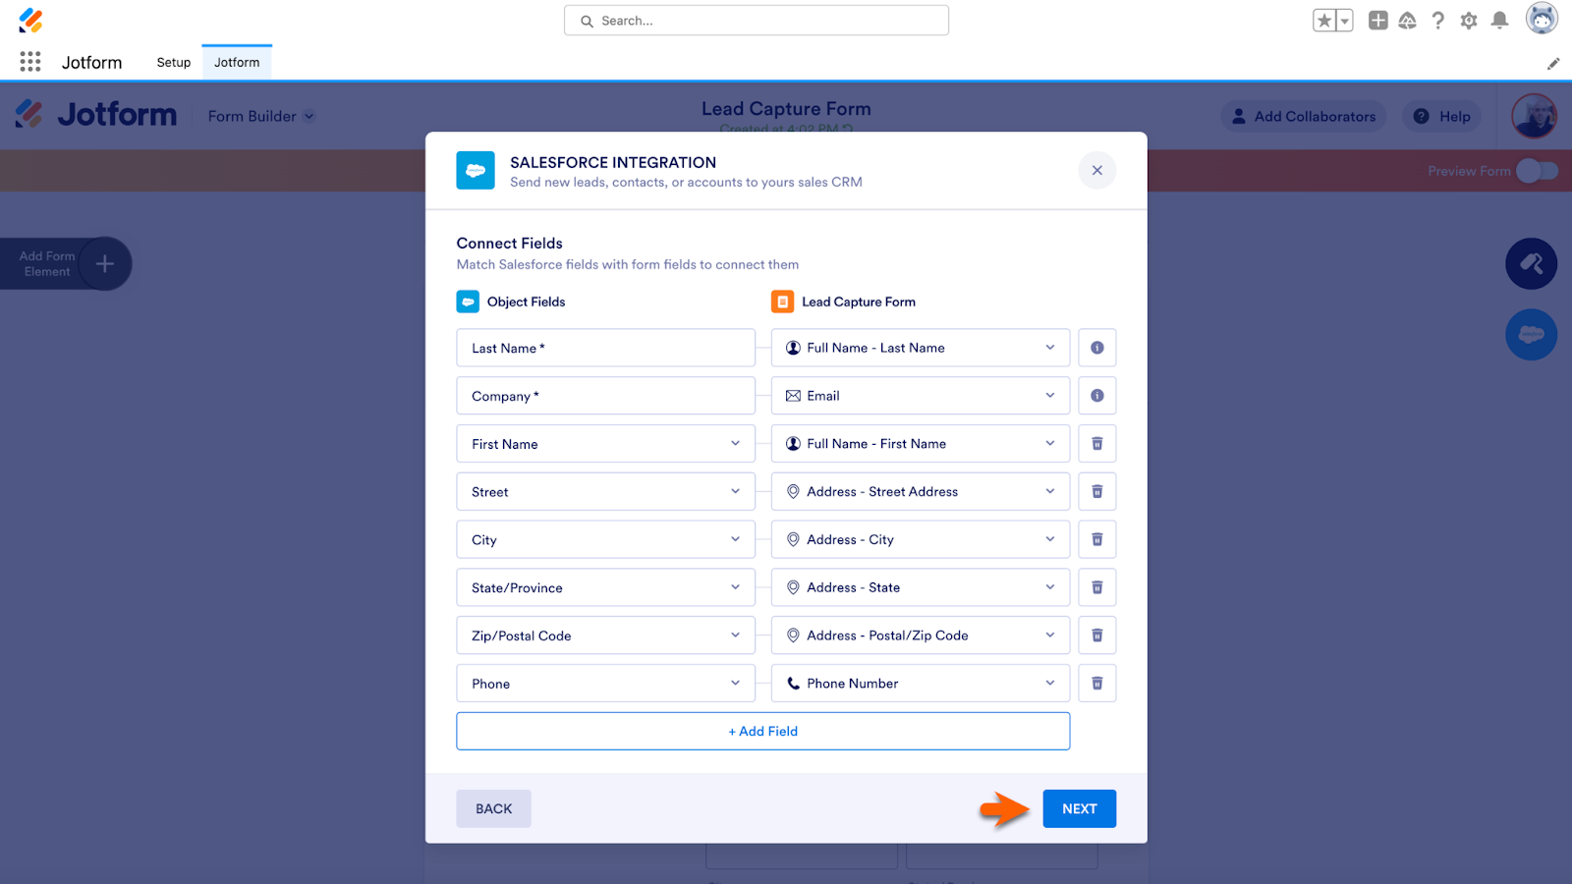Change the Email form field dropdown
This screenshot has height=884, width=1572.
[920, 396]
